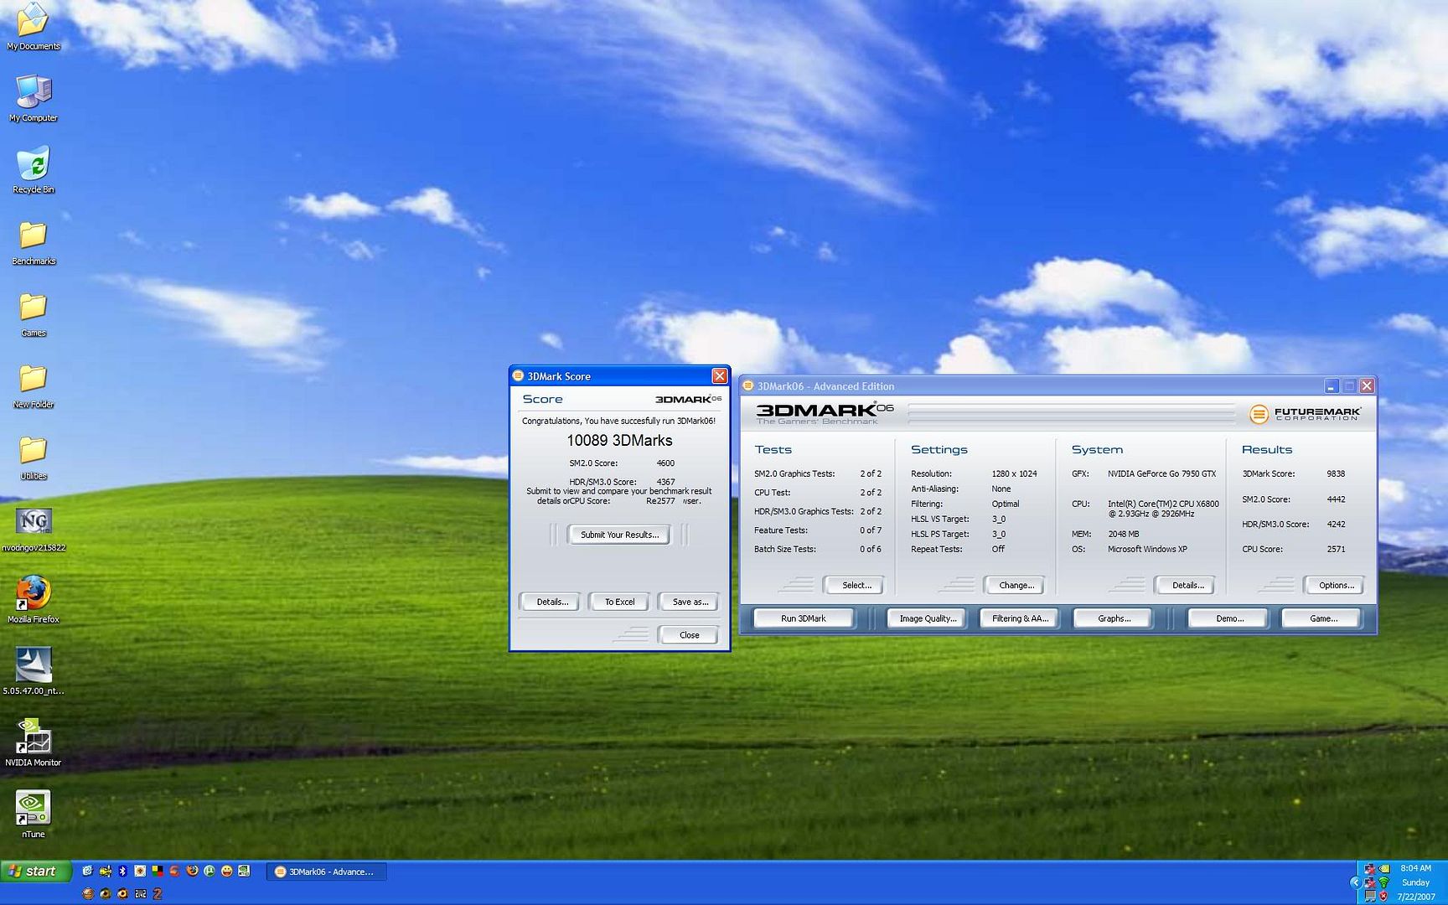Viewport: 1448px width, 905px height.
Task: Select the Mozilla Firefox desktop shortcut
Action: (x=34, y=598)
